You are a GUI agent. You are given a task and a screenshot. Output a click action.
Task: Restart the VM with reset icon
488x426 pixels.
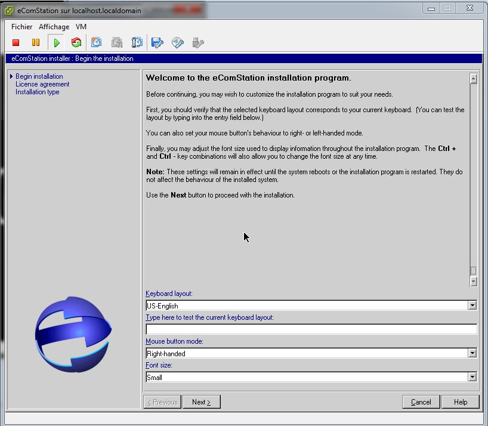pos(76,42)
